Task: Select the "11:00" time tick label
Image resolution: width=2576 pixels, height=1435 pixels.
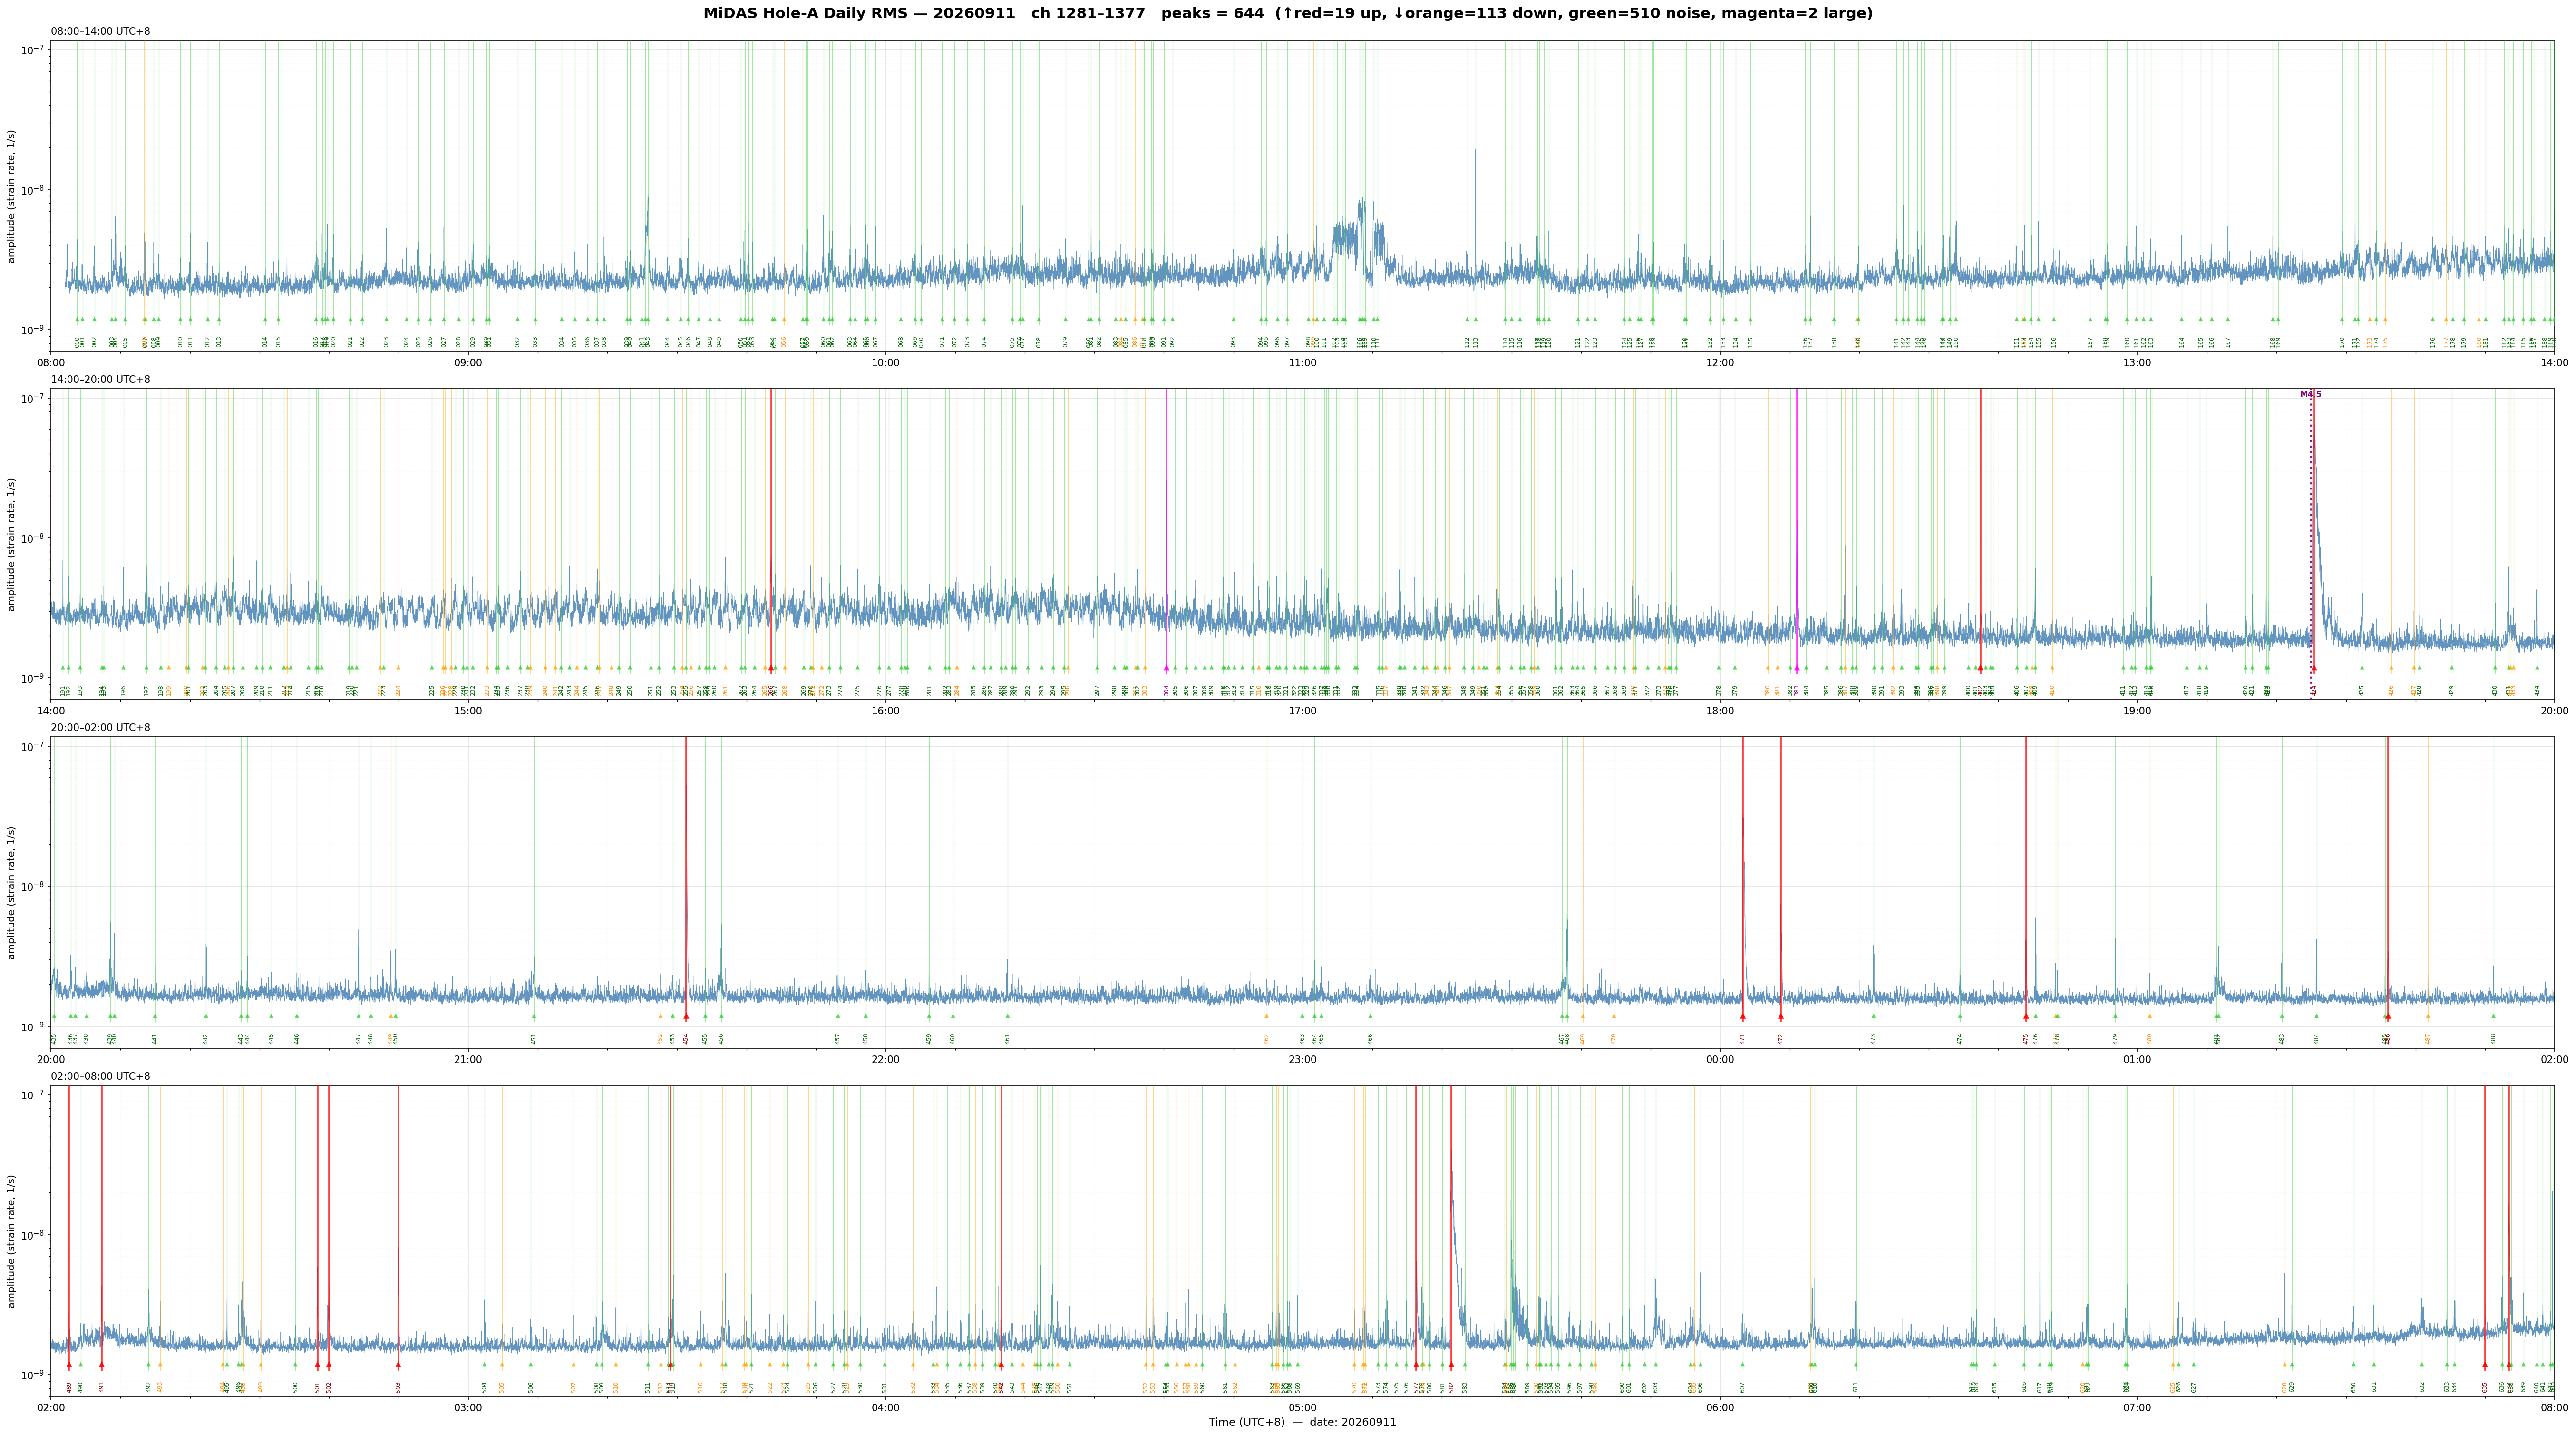Action: pyautogui.click(x=1302, y=363)
